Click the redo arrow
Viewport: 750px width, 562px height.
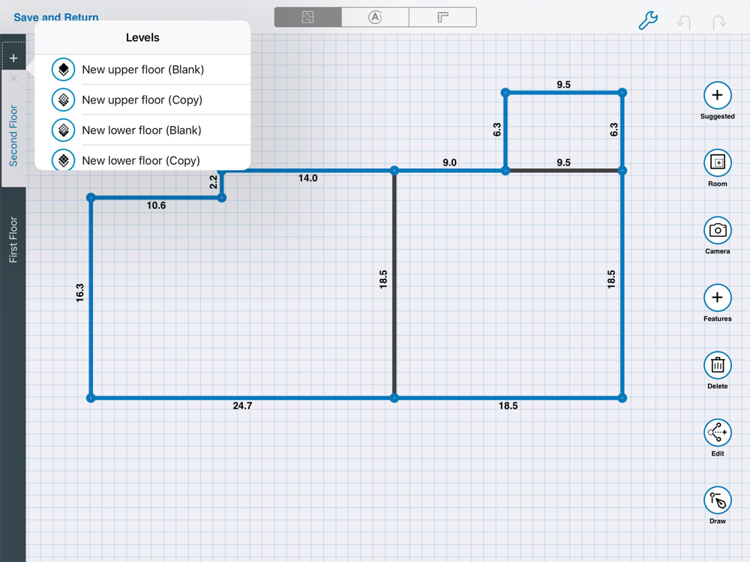[719, 22]
